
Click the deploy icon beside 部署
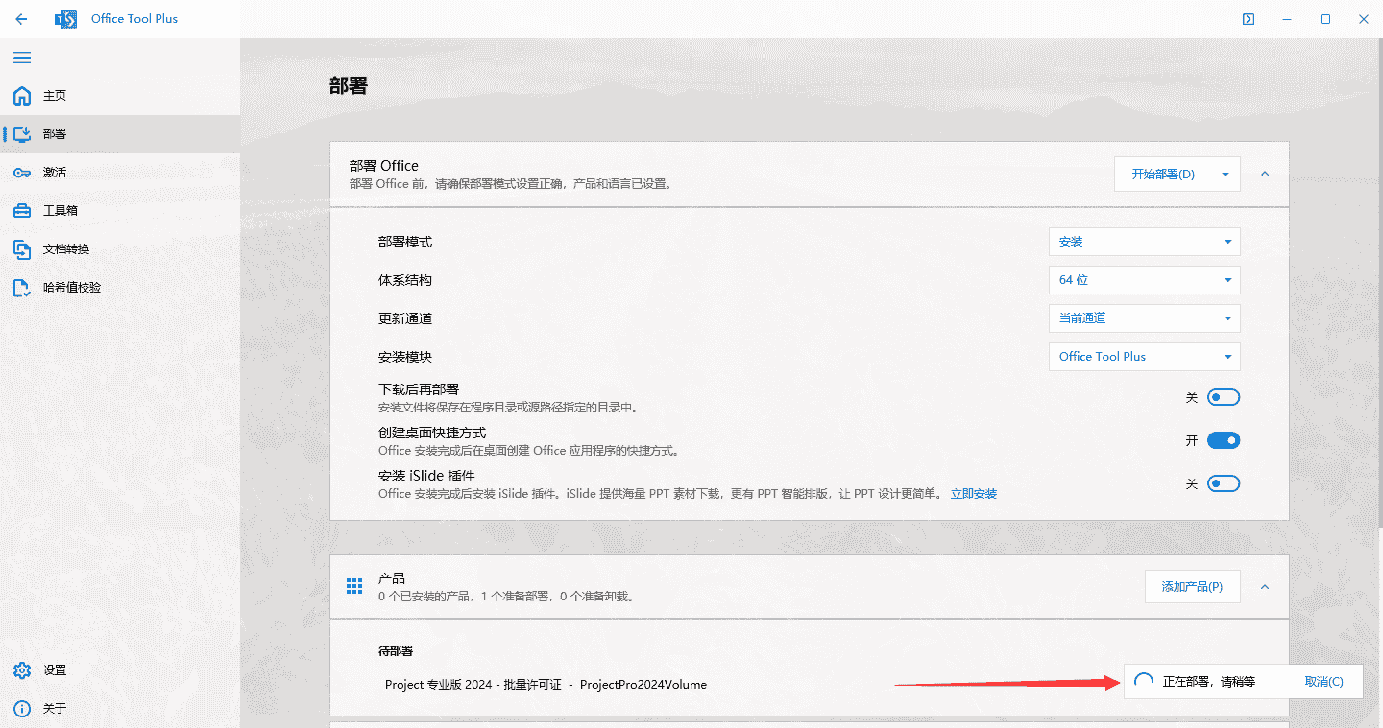pyautogui.click(x=22, y=134)
